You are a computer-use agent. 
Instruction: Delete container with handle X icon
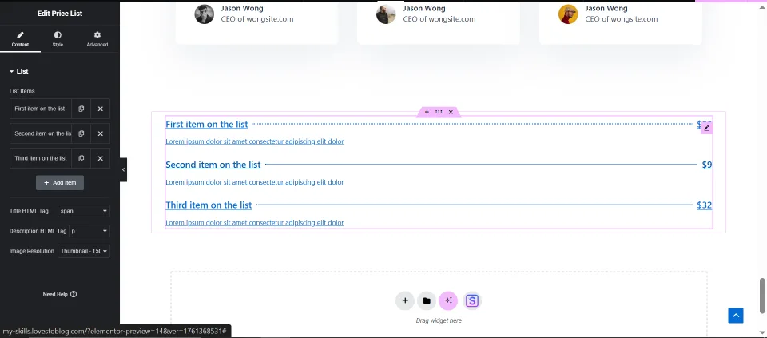click(x=451, y=113)
